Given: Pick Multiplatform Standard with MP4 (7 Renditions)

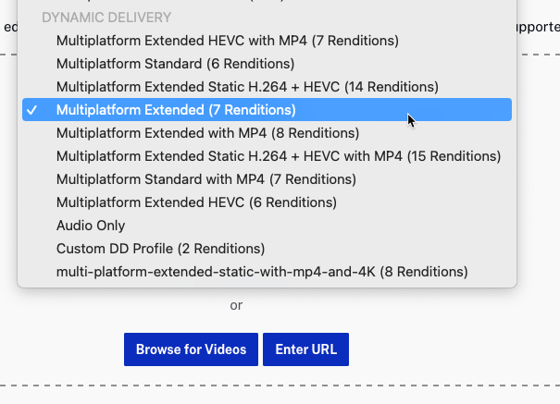Looking at the screenshot, I should [x=205, y=179].
